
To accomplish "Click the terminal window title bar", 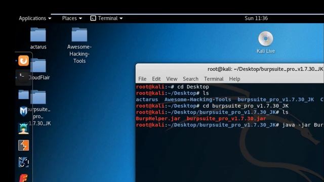I will tap(230, 69).
